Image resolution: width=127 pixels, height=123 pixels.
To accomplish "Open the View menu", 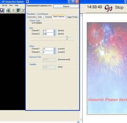I will [x=11, y=5].
